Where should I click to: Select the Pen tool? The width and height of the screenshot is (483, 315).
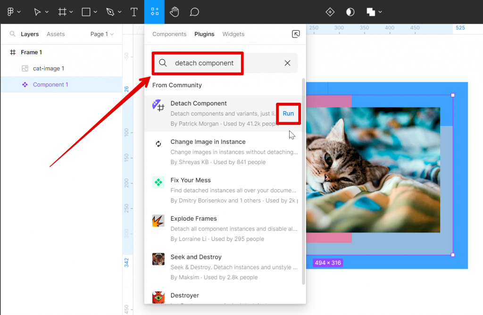coord(110,12)
